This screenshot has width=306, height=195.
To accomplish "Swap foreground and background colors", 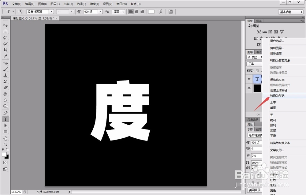I will pos(7,149).
